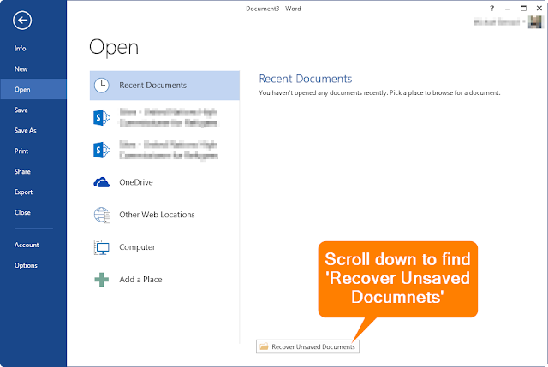Open Account settings
The image size is (548, 367).
27,245
